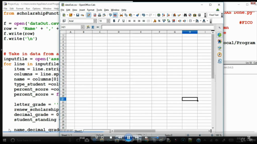Select the Sheet1 tab
This screenshot has height=144, width=257.
78,131
